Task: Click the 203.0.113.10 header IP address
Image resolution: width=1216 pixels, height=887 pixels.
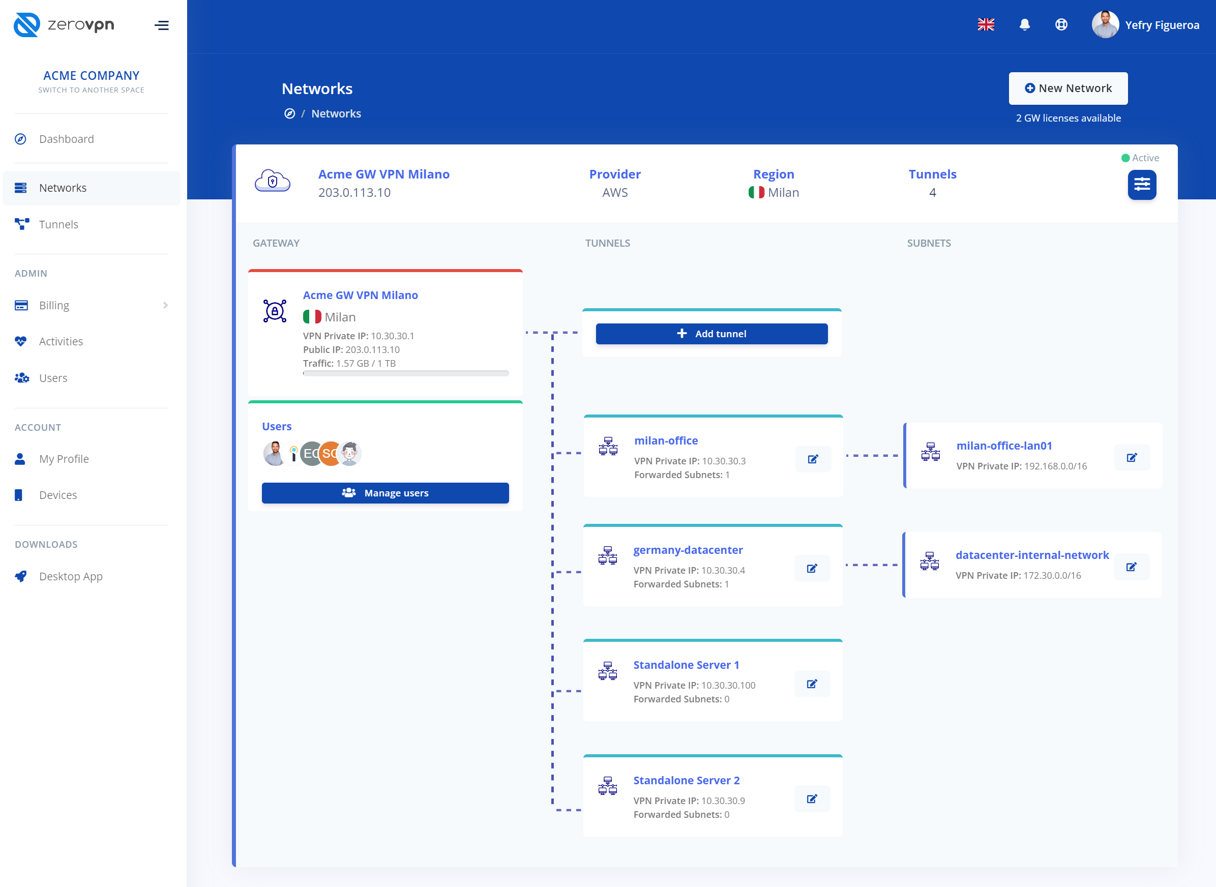Action: [354, 193]
